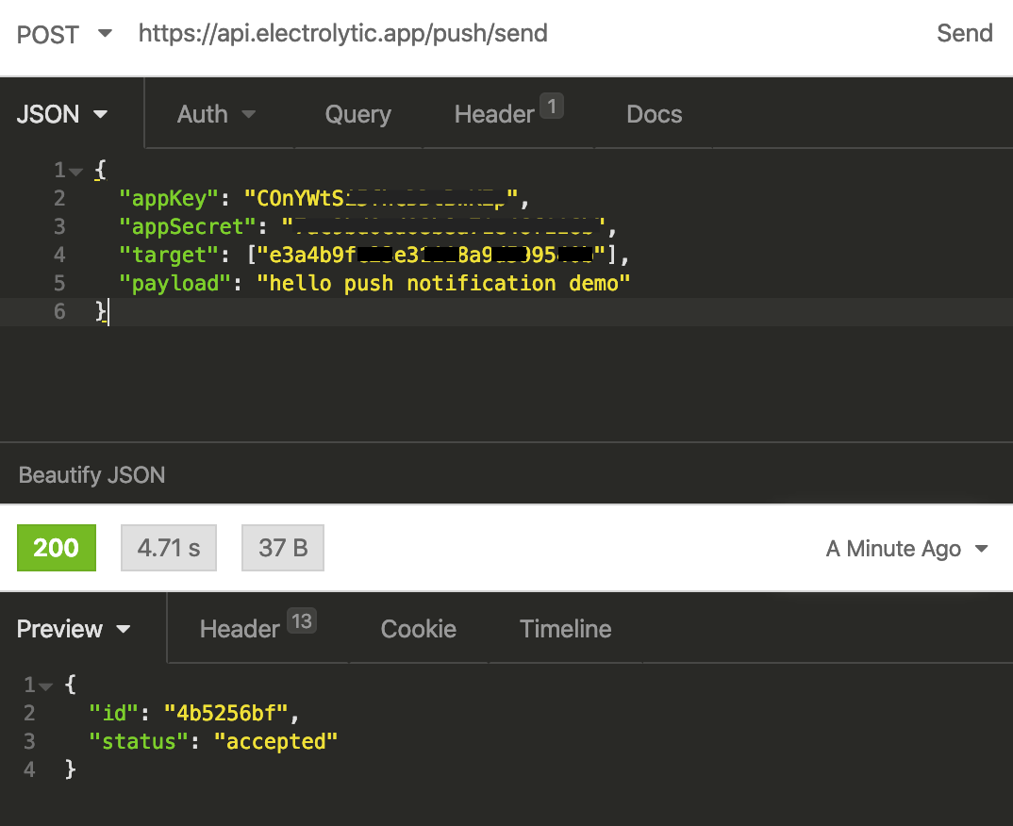Open the POST method dropdown
The height and width of the screenshot is (826, 1013).
pos(64,34)
